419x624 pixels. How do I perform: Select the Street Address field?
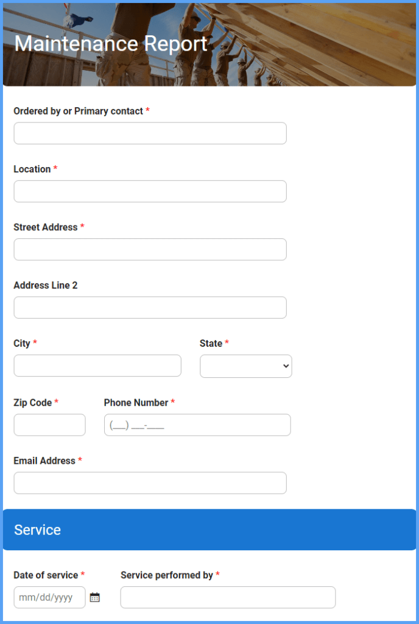[150, 249]
